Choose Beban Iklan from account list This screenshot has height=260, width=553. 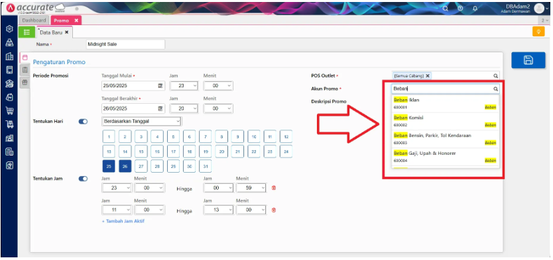pos(445,103)
